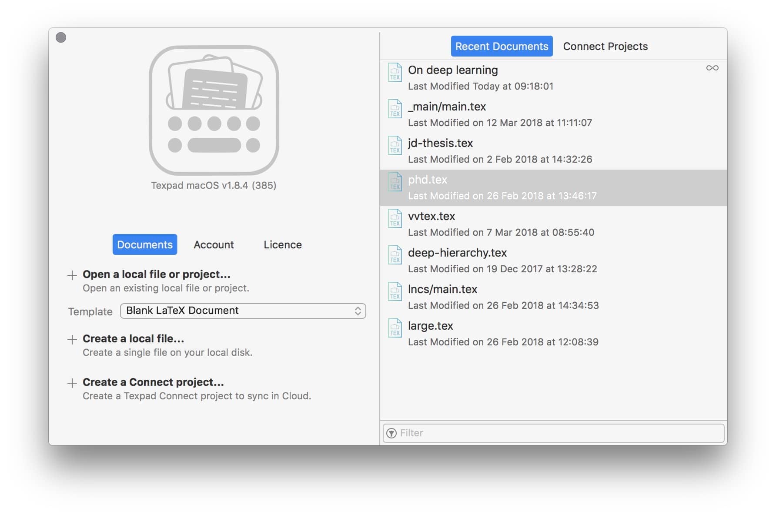The image size is (776, 515).
Task: Select the Account tab
Action: [214, 244]
